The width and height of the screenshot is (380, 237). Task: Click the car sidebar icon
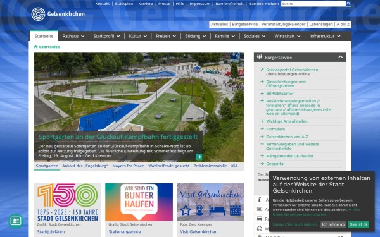point(260,219)
